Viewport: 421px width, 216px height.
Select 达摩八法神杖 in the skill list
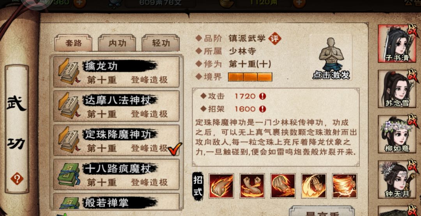pyautogui.click(x=116, y=106)
